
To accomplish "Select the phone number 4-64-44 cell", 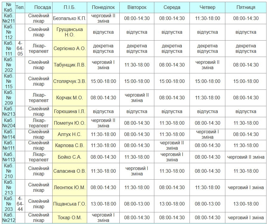I will pyautogui.click(x=20, y=204).
